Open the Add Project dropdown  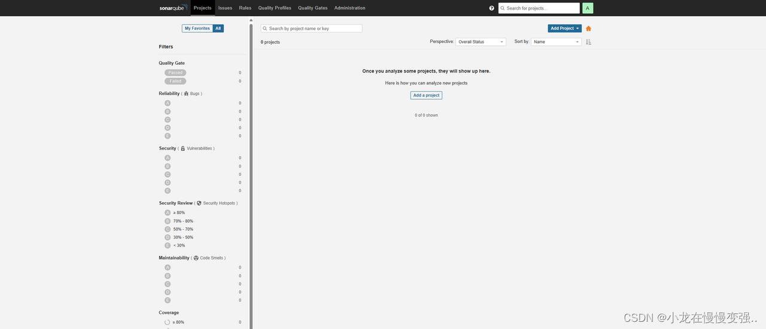[x=565, y=29]
